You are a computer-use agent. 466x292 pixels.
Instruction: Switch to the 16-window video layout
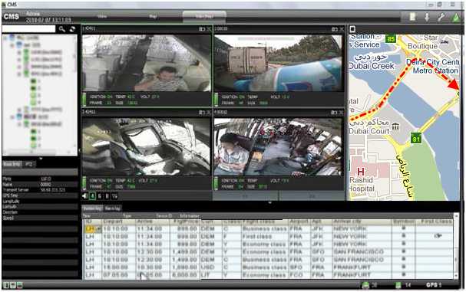point(114,196)
